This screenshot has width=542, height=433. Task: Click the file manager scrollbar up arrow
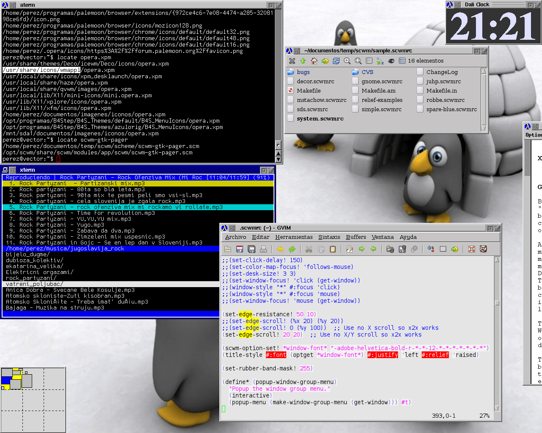click(484, 71)
